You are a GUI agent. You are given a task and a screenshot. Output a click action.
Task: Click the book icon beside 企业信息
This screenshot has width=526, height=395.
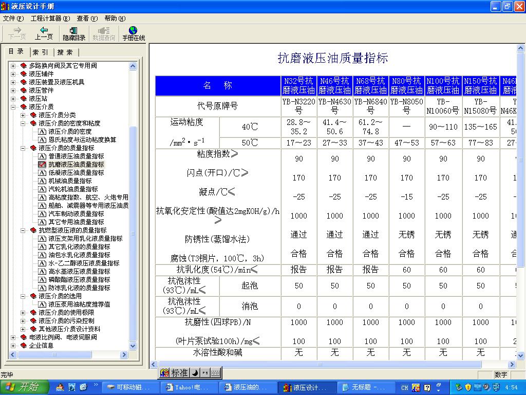[x=24, y=345]
